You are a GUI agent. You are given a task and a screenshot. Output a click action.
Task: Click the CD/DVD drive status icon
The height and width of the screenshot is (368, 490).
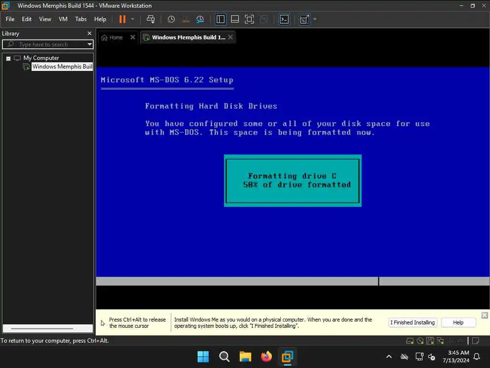420,341
